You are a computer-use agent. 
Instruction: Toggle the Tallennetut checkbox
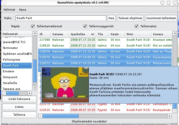click(x=137, y=26)
